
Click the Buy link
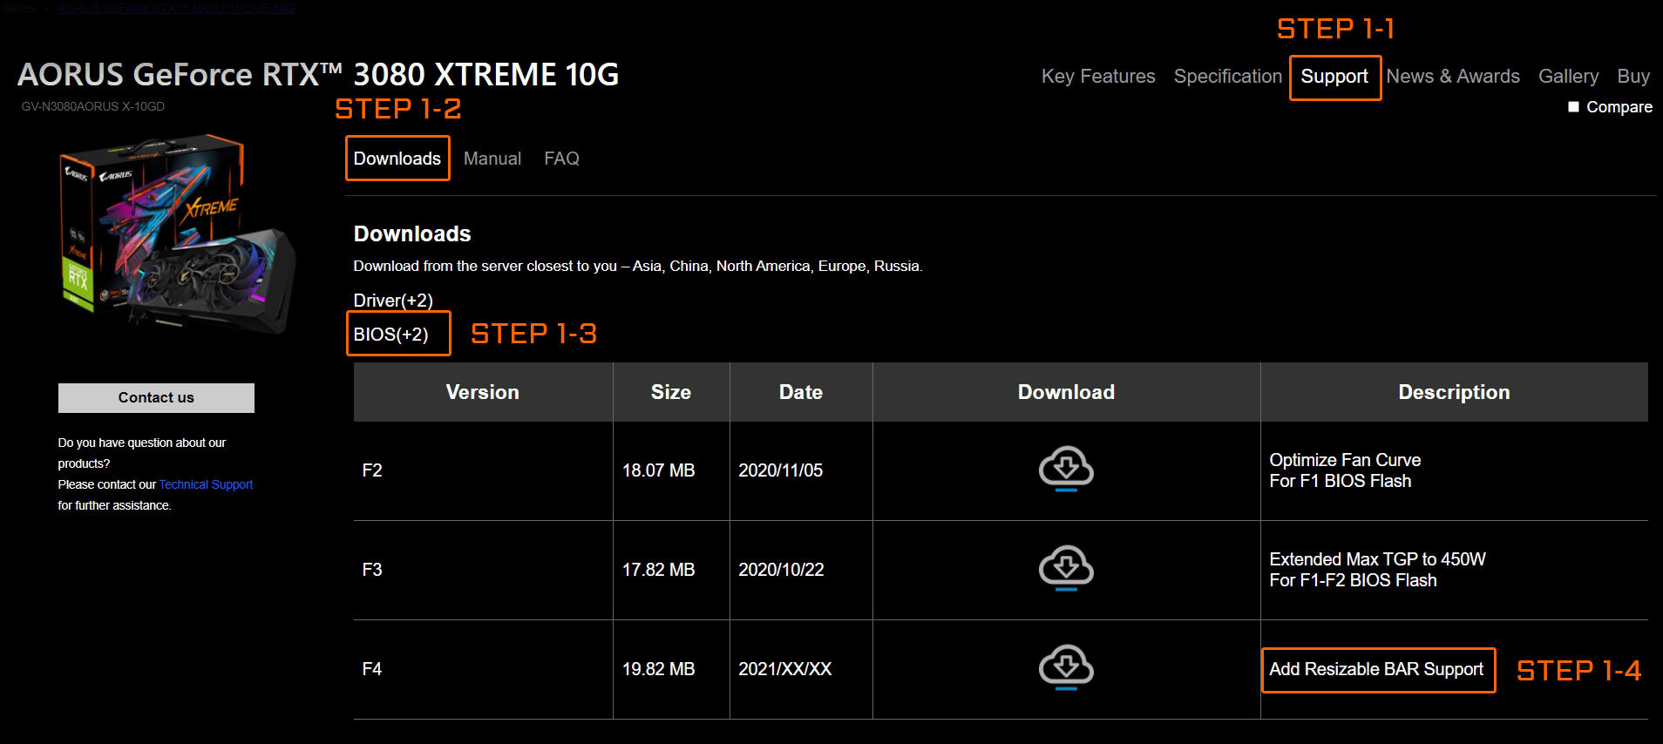pyautogui.click(x=1633, y=77)
